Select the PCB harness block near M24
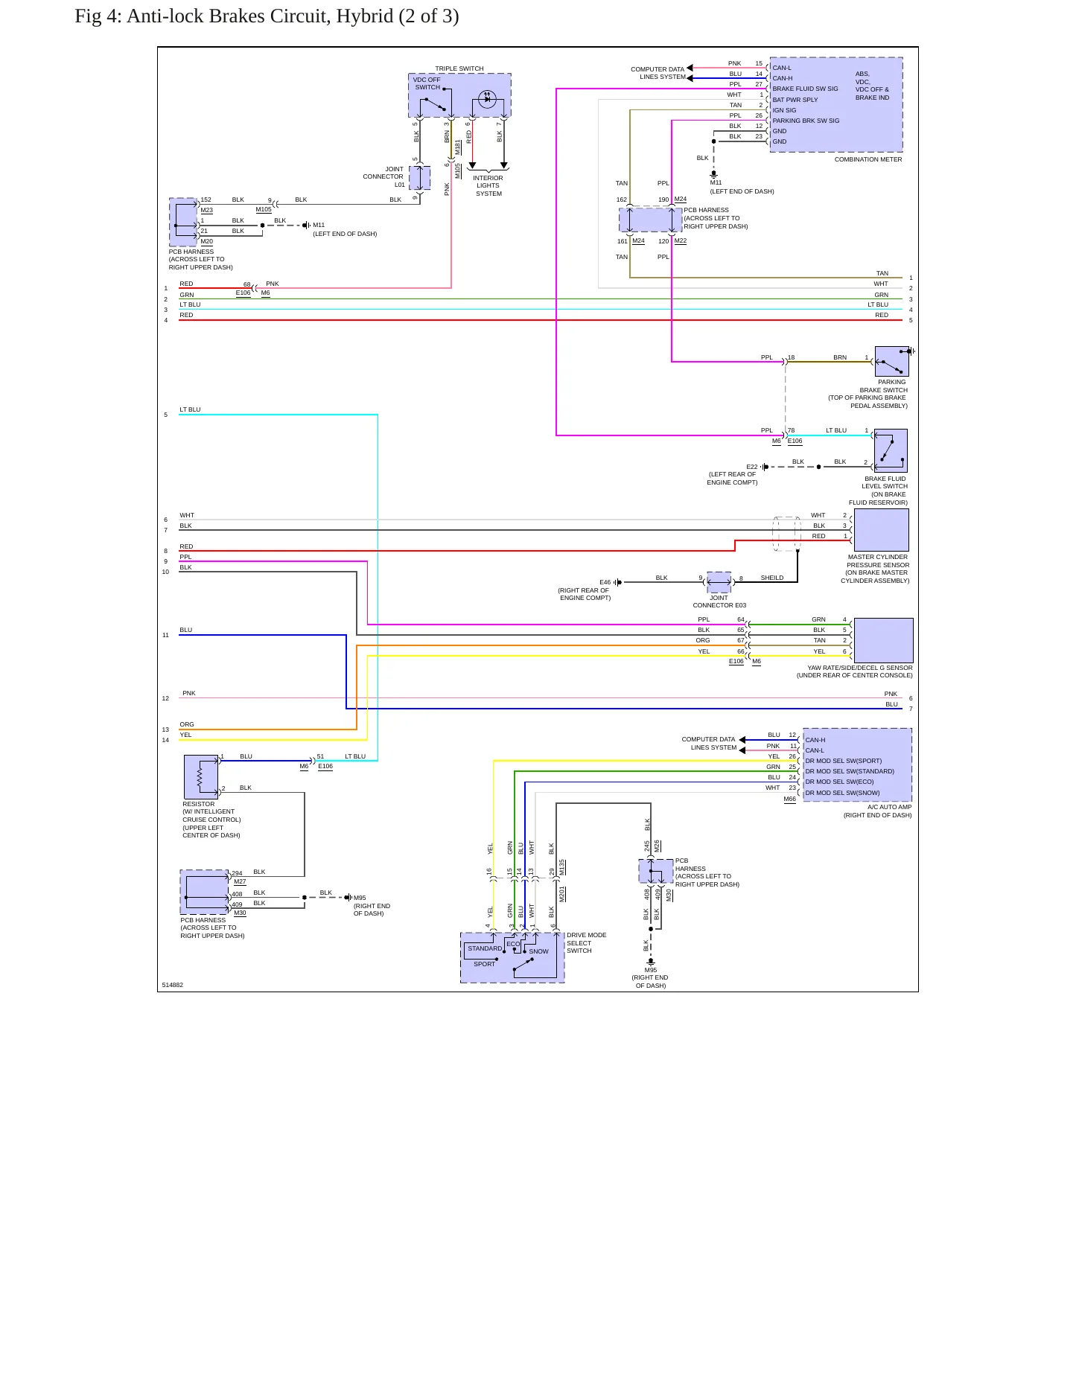This screenshot has height=1392, width=1076. click(x=651, y=220)
